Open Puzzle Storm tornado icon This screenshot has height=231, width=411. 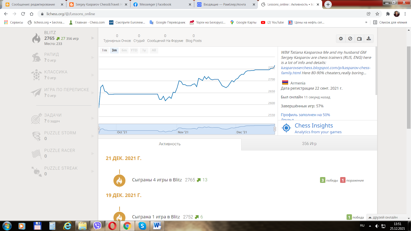pos(36,136)
